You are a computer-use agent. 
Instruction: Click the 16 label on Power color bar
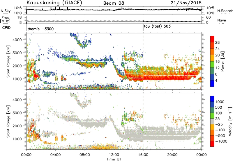217,62
